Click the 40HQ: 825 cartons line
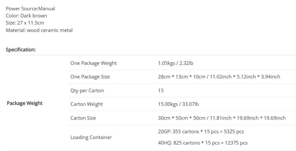 click(203, 143)
